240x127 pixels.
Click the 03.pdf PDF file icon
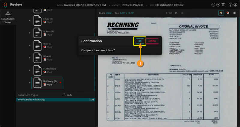pyautogui.click(x=45, y=22)
